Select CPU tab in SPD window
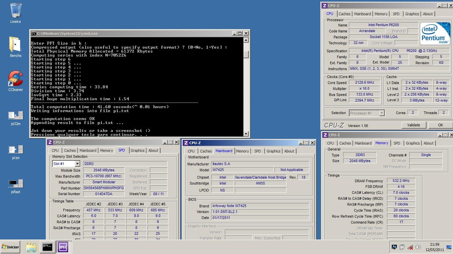Viewport: 453px width, 254px height. click(55, 150)
